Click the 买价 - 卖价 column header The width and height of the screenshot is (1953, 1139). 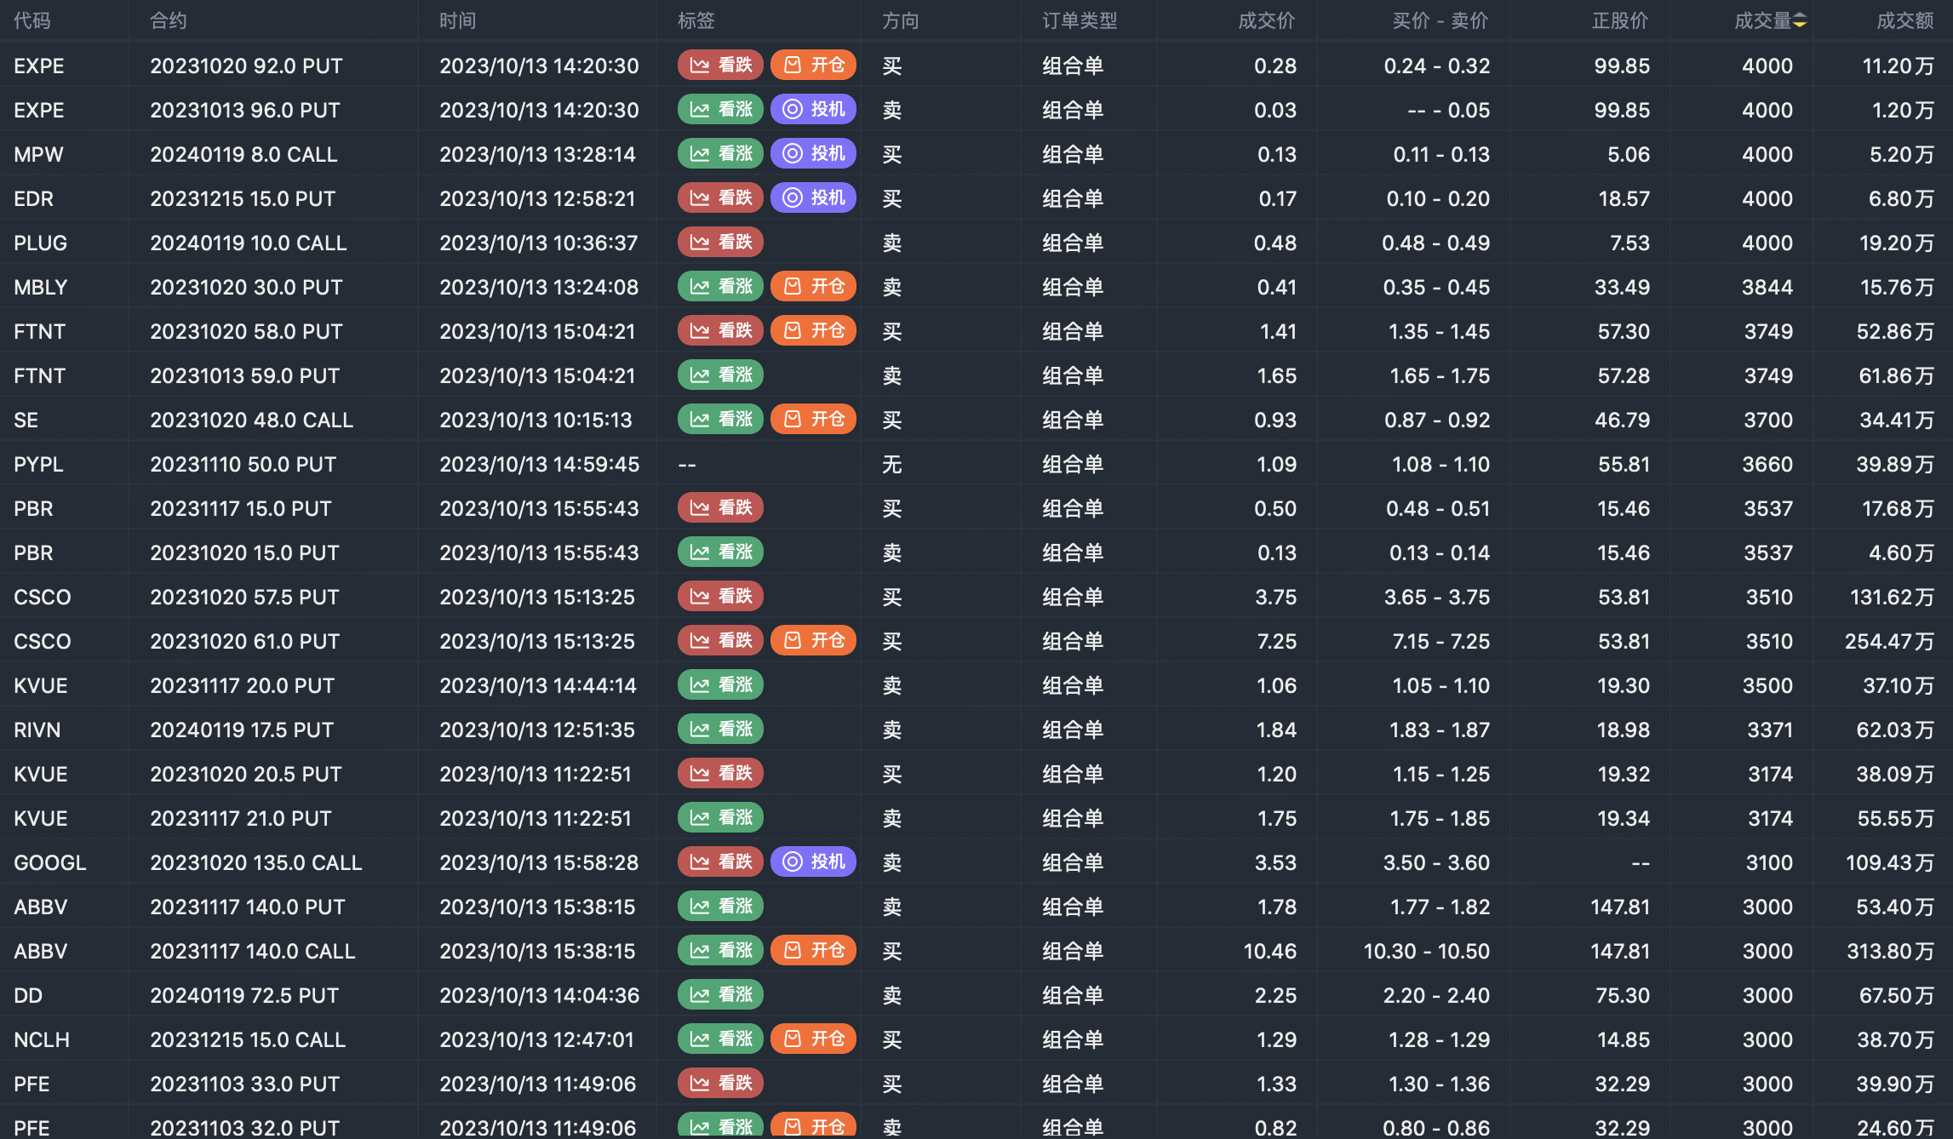coord(1440,21)
